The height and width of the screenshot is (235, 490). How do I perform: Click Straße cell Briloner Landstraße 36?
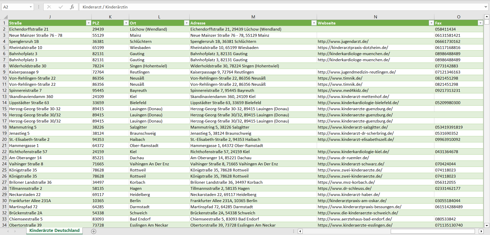pos(50,182)
